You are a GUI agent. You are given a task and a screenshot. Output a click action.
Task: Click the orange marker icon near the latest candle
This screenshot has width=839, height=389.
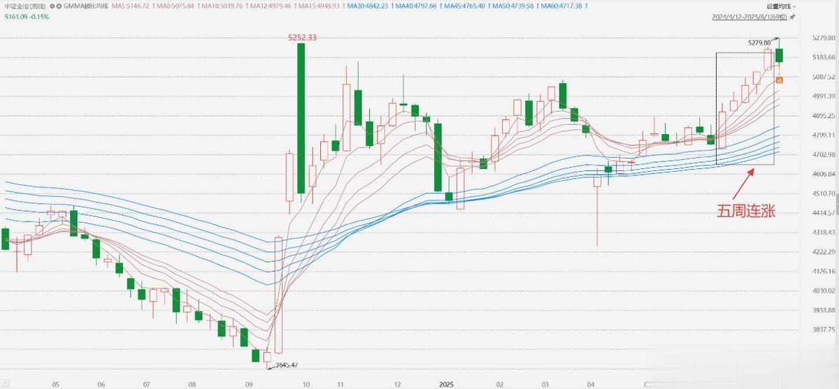pyautogui.click(x=780, y=80)
